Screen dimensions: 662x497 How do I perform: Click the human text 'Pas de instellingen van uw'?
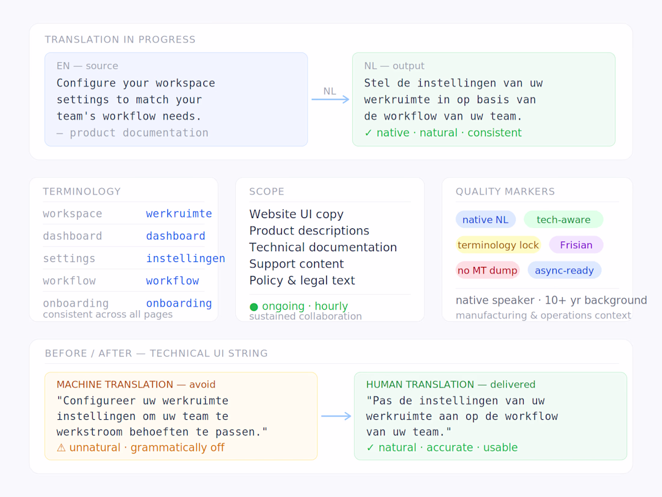click(x=455, y=401)
